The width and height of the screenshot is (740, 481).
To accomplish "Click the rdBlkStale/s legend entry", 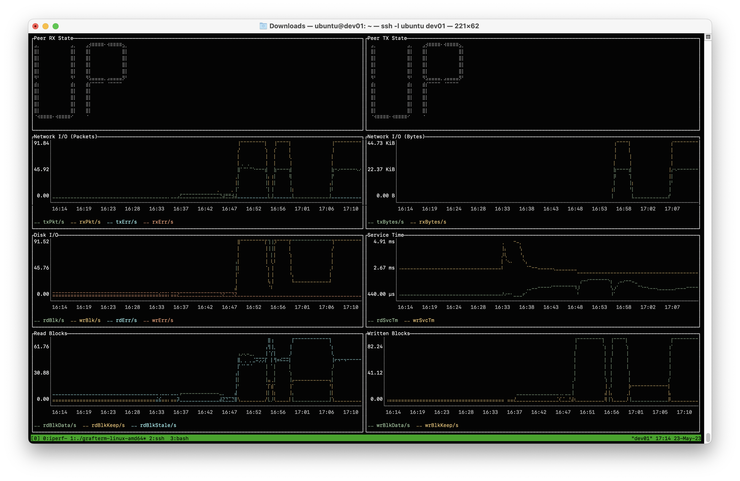I will (158, 425).
